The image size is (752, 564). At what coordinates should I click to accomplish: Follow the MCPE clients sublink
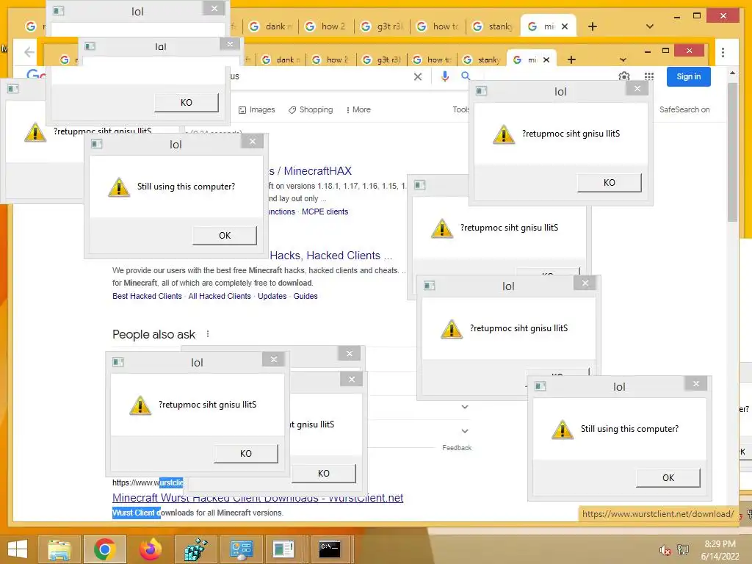(x=325, y=212)
